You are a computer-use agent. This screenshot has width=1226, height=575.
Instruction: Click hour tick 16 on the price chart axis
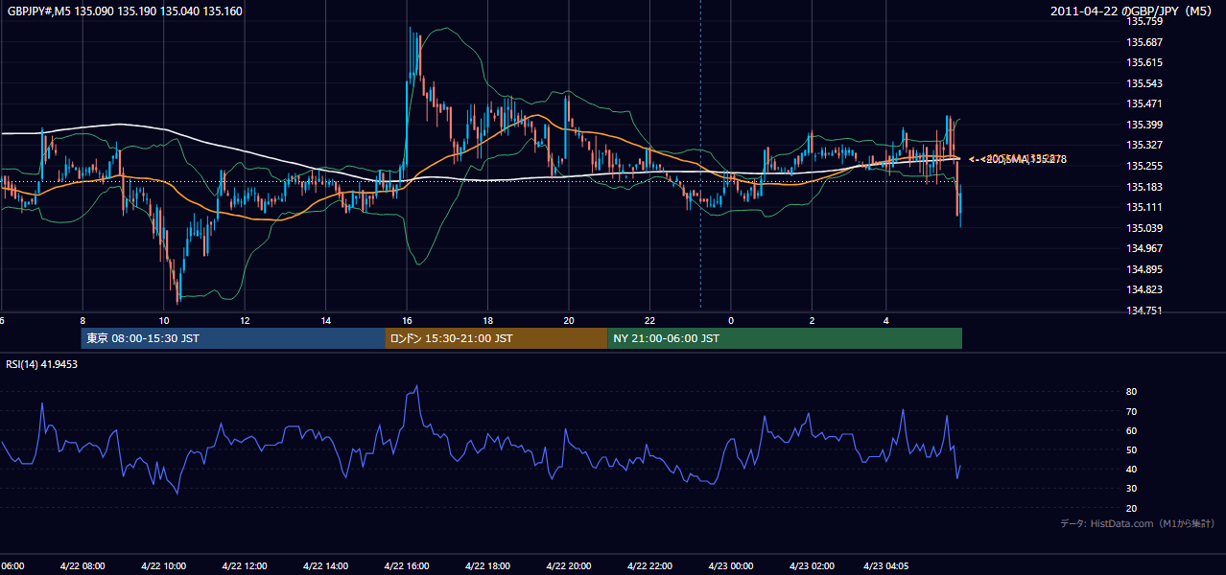407,320
